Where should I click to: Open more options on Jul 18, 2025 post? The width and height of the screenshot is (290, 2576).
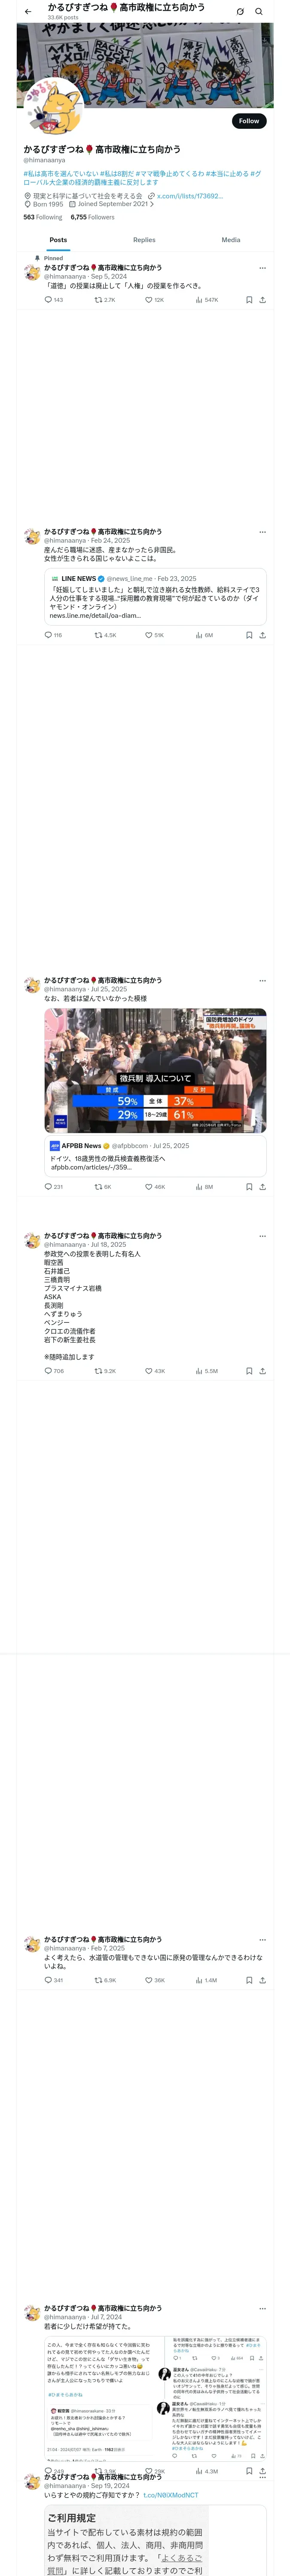click(262, 1236)
